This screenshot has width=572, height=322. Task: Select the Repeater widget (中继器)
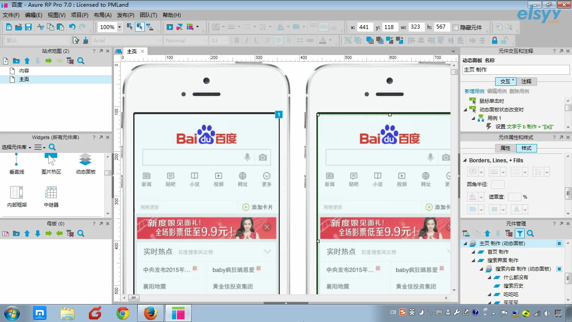[x=51, y=197]
